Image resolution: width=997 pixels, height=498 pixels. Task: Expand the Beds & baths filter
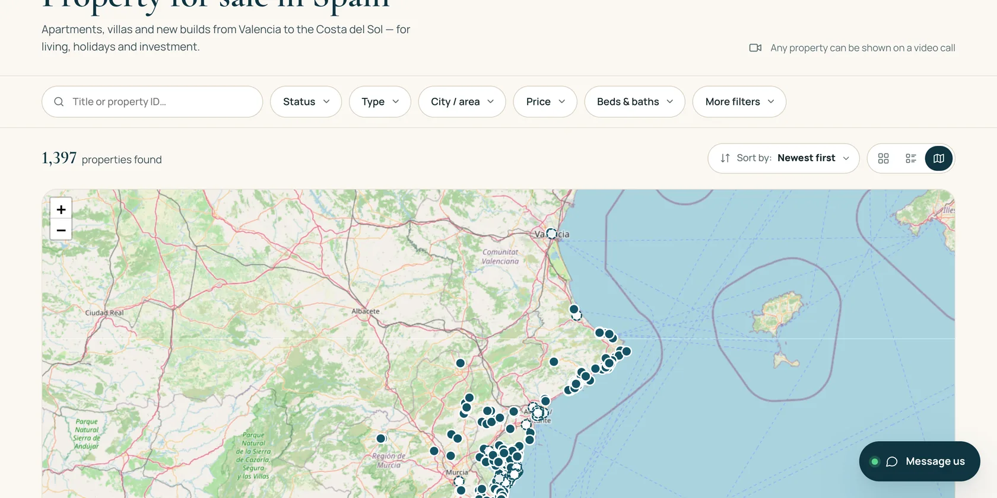pos(634,102)
